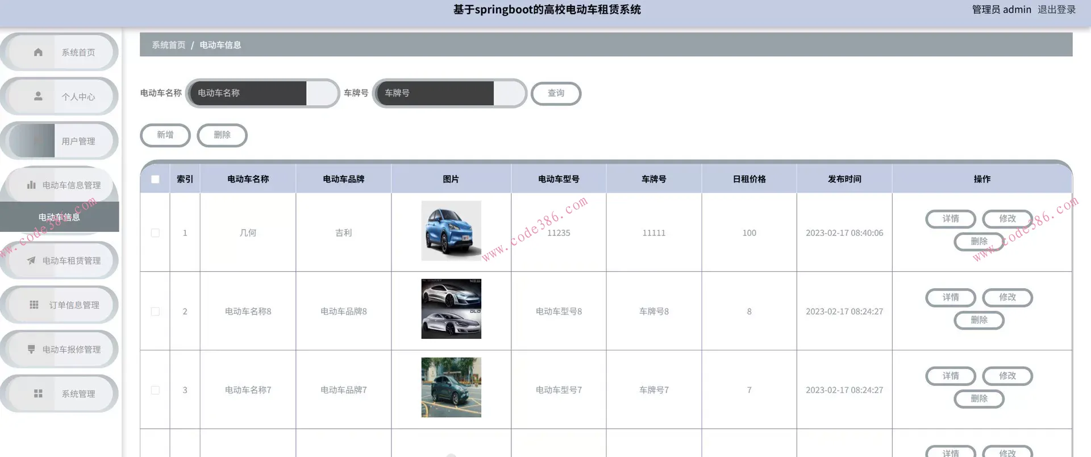
Task: Open the 系统首页 sidebar menu
Action: tap(59, 52)
